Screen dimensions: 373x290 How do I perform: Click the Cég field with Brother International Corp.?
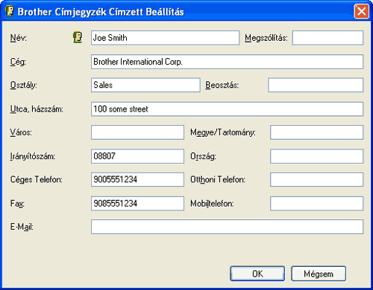227,62
